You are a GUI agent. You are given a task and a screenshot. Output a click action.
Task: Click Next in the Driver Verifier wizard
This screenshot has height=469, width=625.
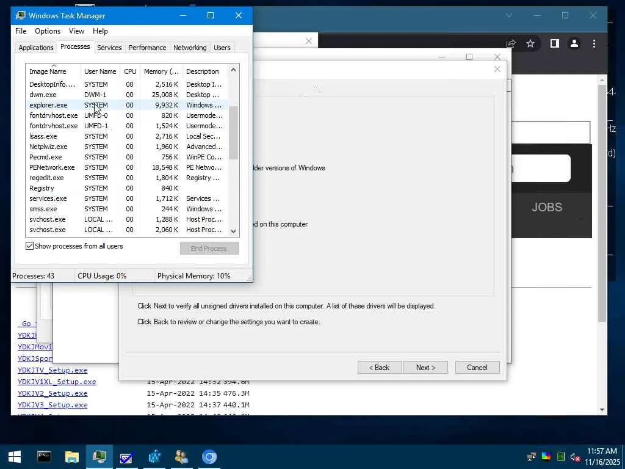pos(425,367)
